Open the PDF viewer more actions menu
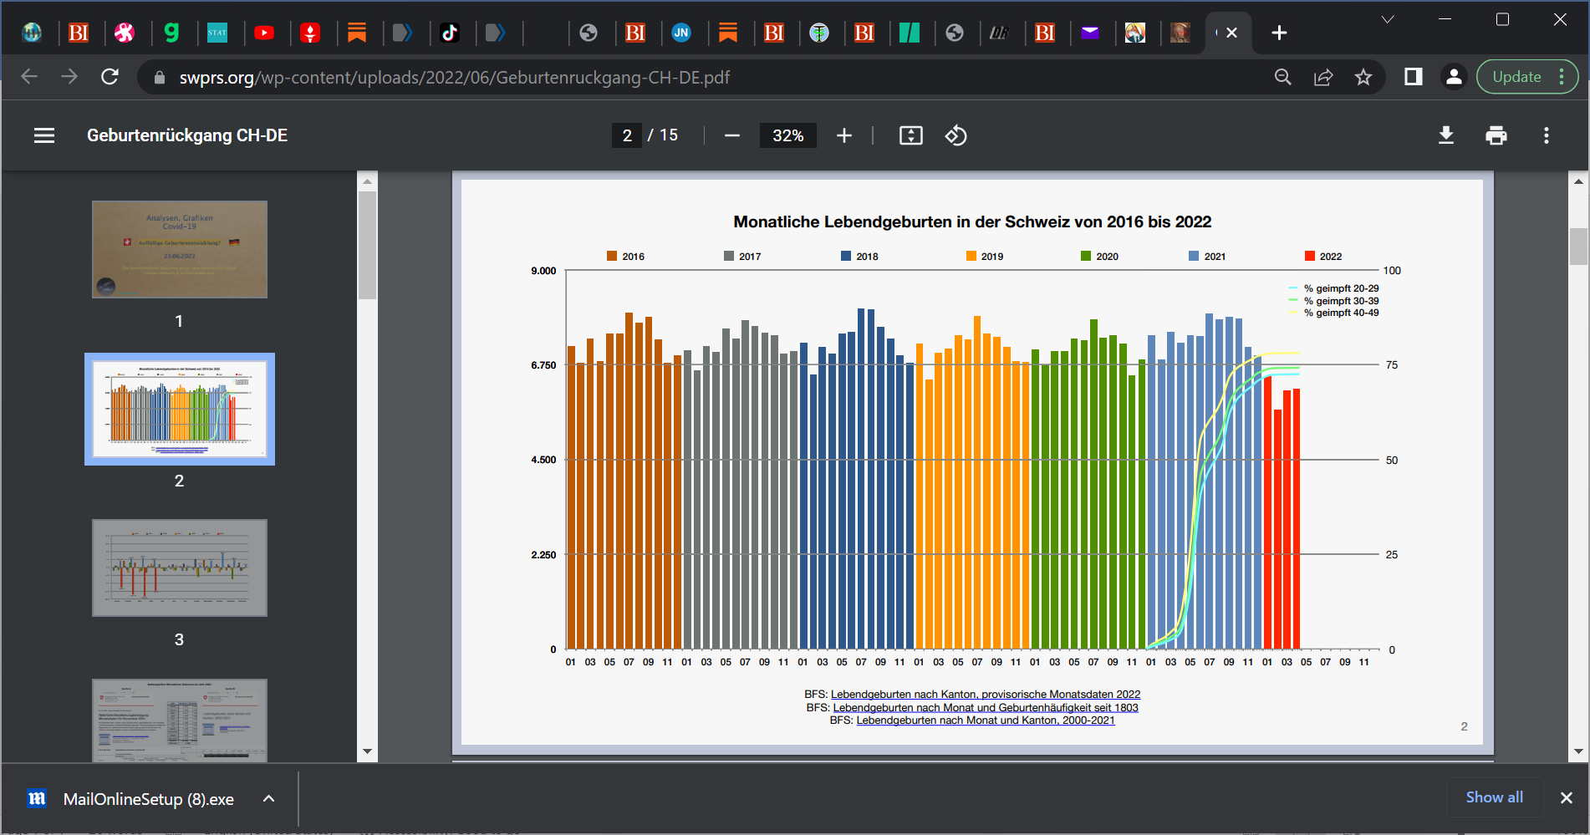The height and width of the screenshot is (835, 1590). (1546, 135)
